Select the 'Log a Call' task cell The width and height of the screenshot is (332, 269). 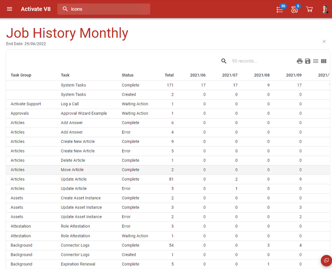(70, 104)
